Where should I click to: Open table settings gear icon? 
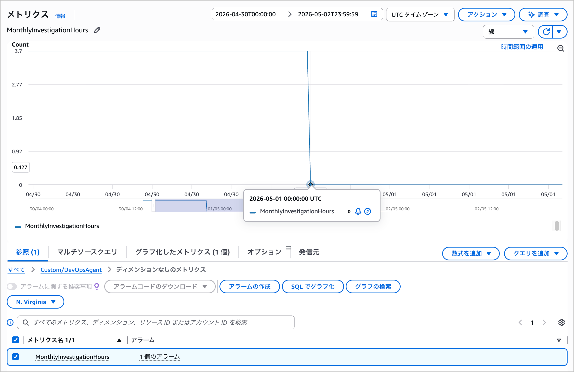click(561, 322)
